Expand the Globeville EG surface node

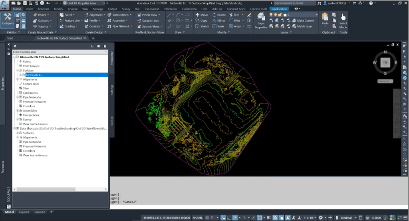[20, 75]
